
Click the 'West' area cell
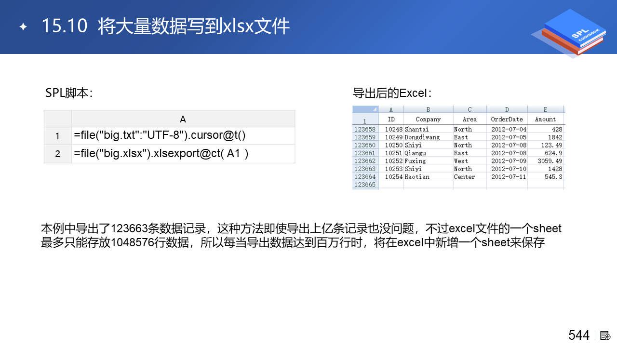[x=470, y=161]
